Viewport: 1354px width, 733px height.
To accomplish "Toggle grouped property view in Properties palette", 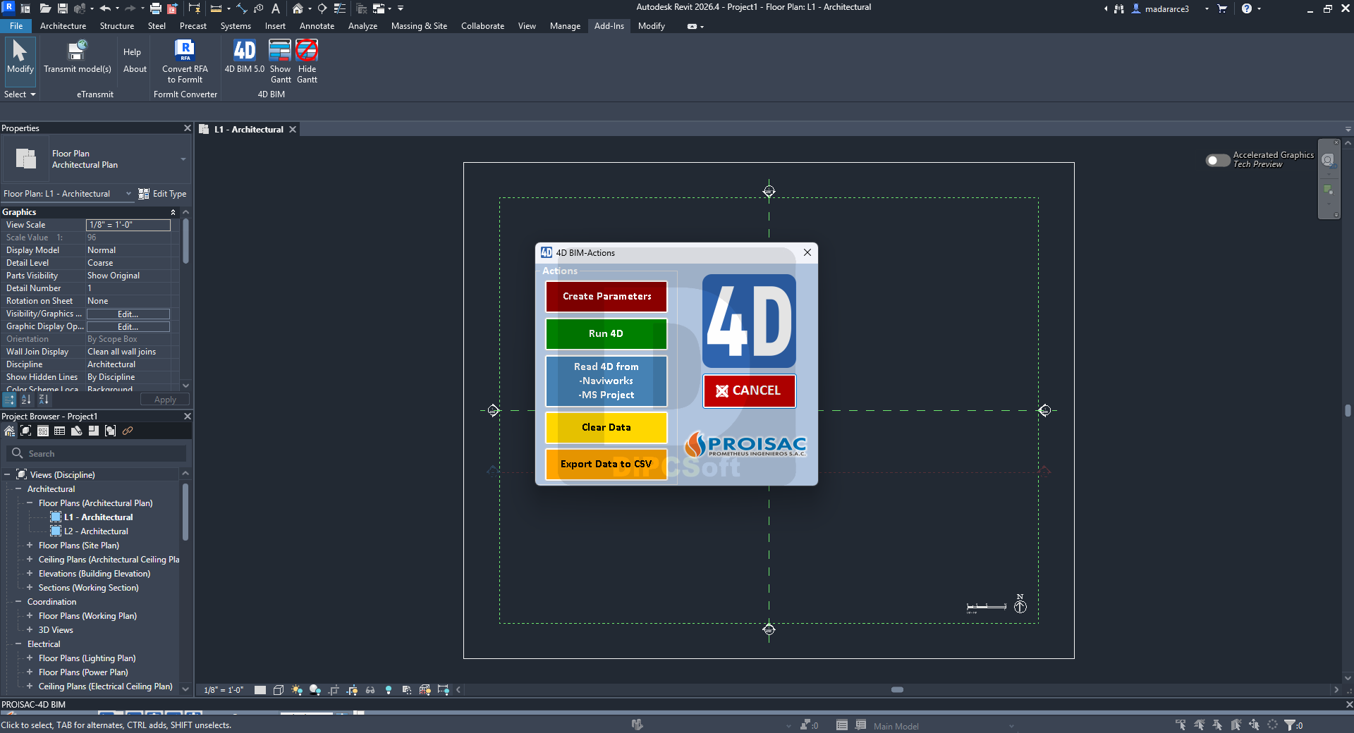I will 9,400.
